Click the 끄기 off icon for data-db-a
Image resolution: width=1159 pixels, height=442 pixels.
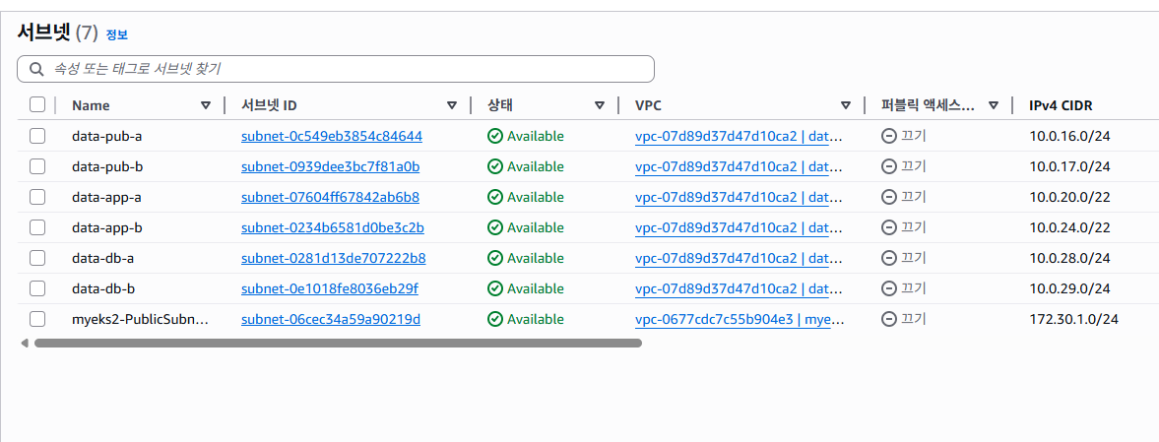[889, 258]
